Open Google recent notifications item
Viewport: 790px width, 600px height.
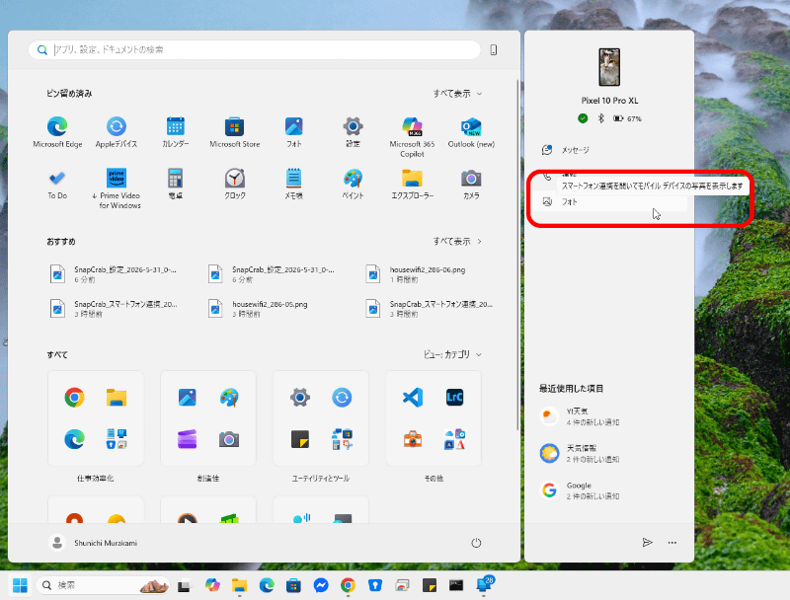[609, 490]
